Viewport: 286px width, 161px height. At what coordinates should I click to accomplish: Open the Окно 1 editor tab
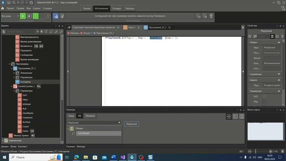click(132, 27)
